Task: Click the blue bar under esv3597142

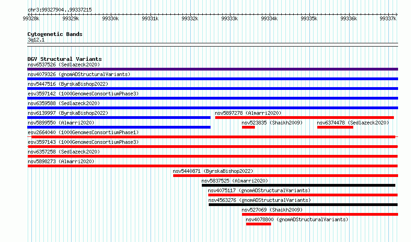Action: pyautogui.click(x=212, y=98)
